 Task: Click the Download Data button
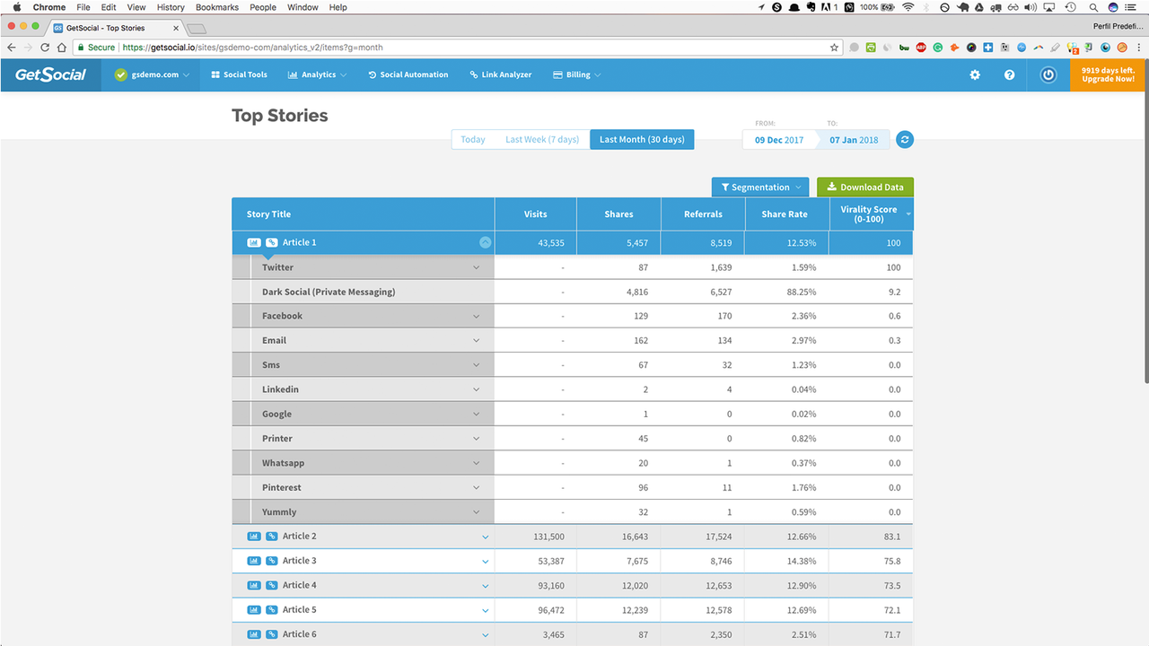point(864,187)
